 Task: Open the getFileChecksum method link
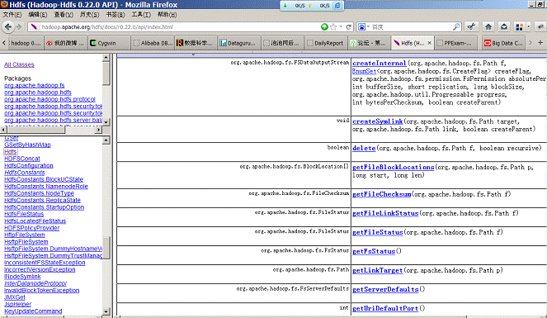click(x=381, y=194)
